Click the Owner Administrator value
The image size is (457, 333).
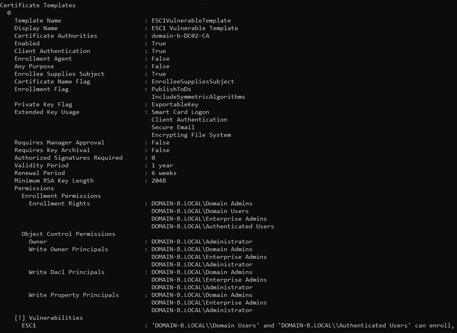coord(202,242)
